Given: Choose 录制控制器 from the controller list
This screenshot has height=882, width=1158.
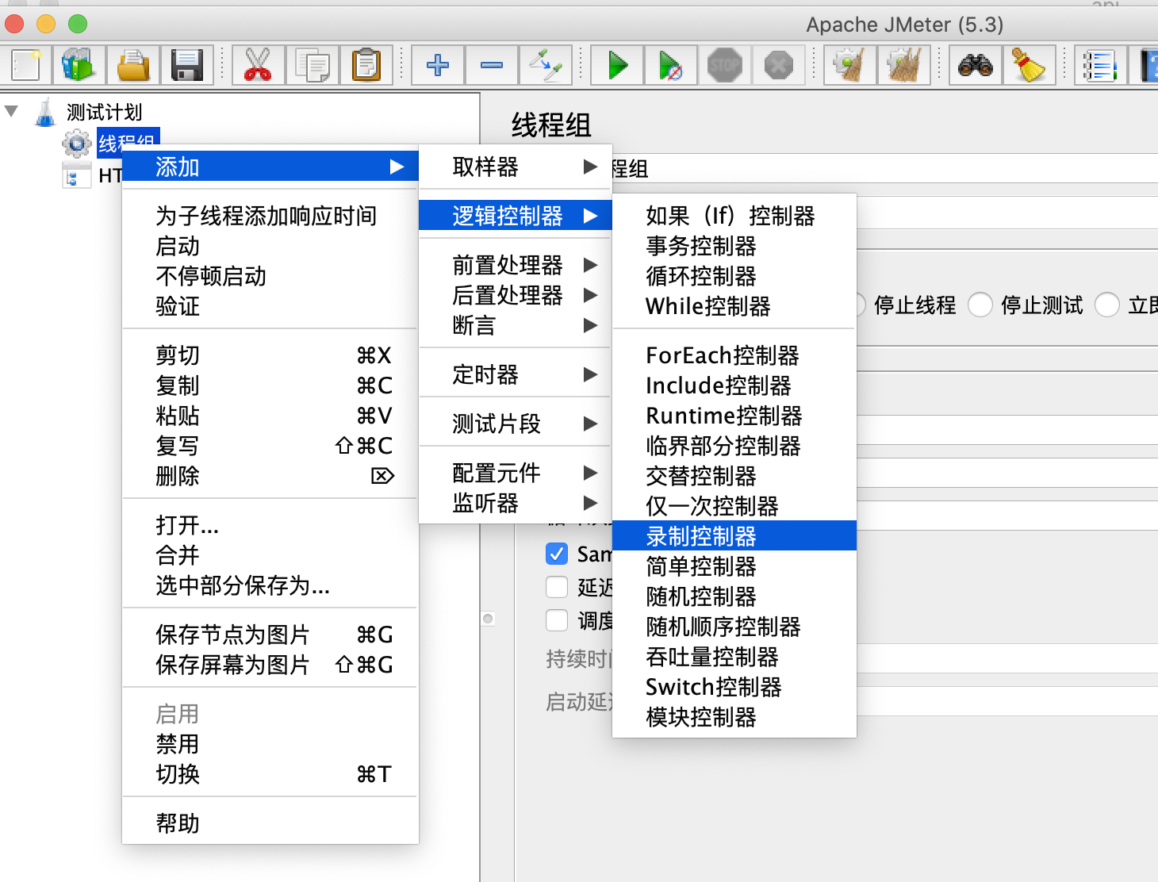Looking at the screenshot, I should pyautogui.click(x=734, y=536).
